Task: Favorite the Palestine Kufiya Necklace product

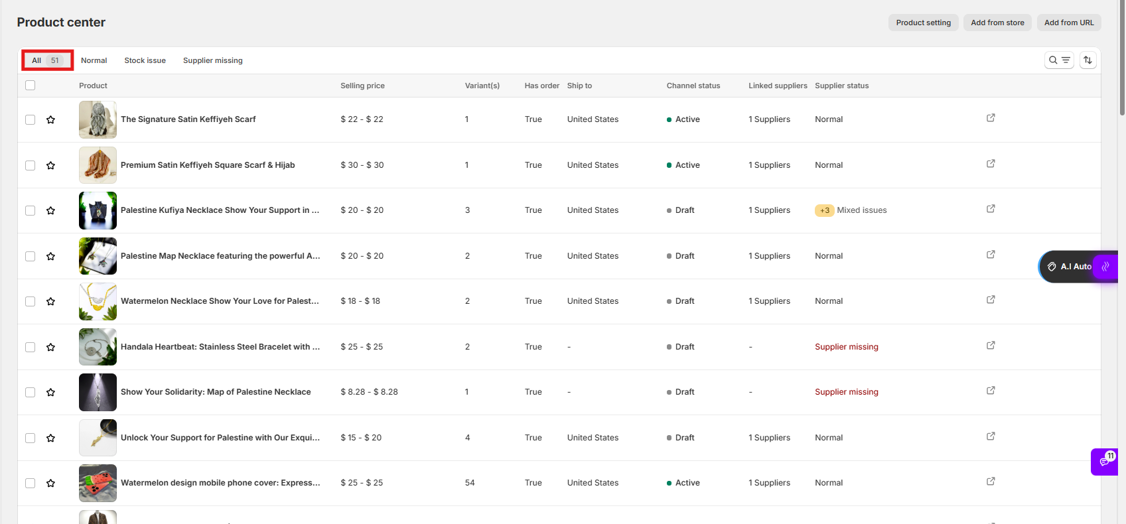Action: tap(50, 210)
